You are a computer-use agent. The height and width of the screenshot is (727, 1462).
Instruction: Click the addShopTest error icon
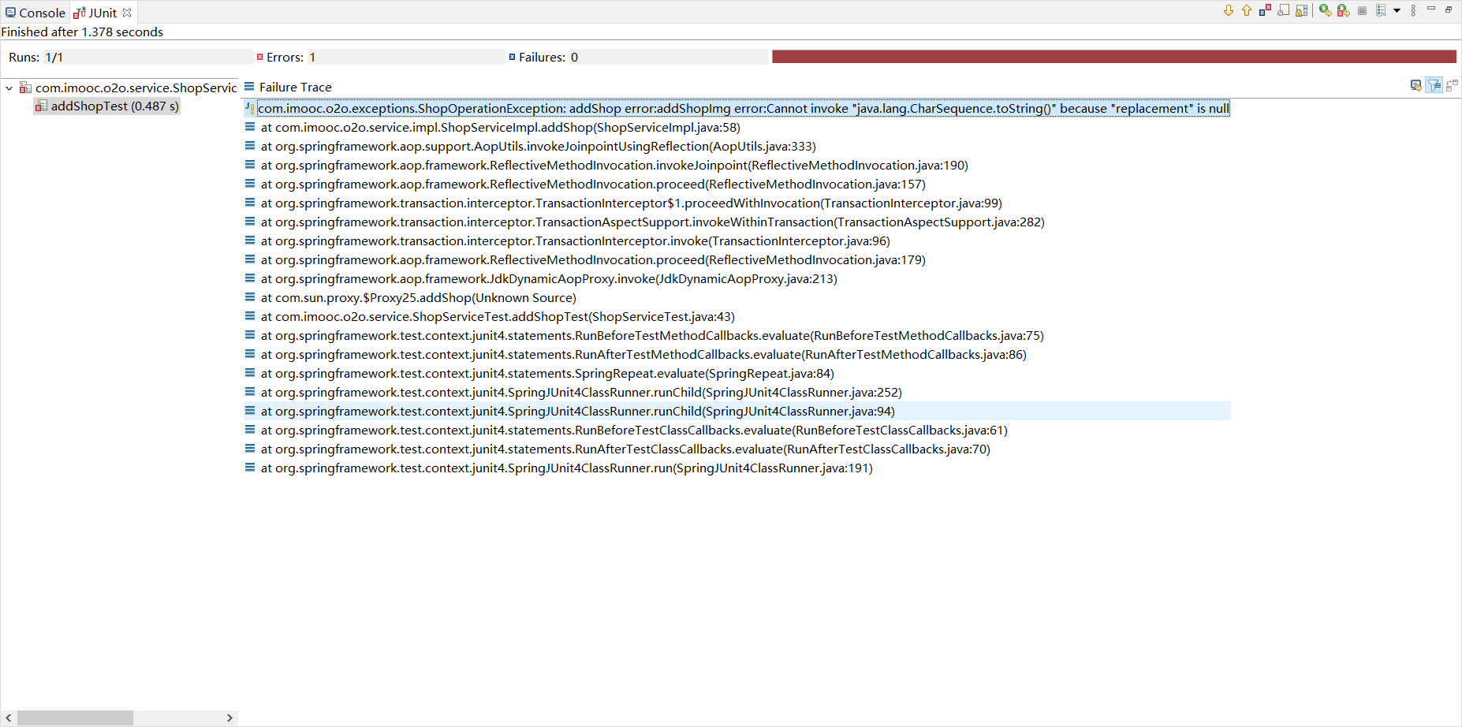(x=41, y=106)
